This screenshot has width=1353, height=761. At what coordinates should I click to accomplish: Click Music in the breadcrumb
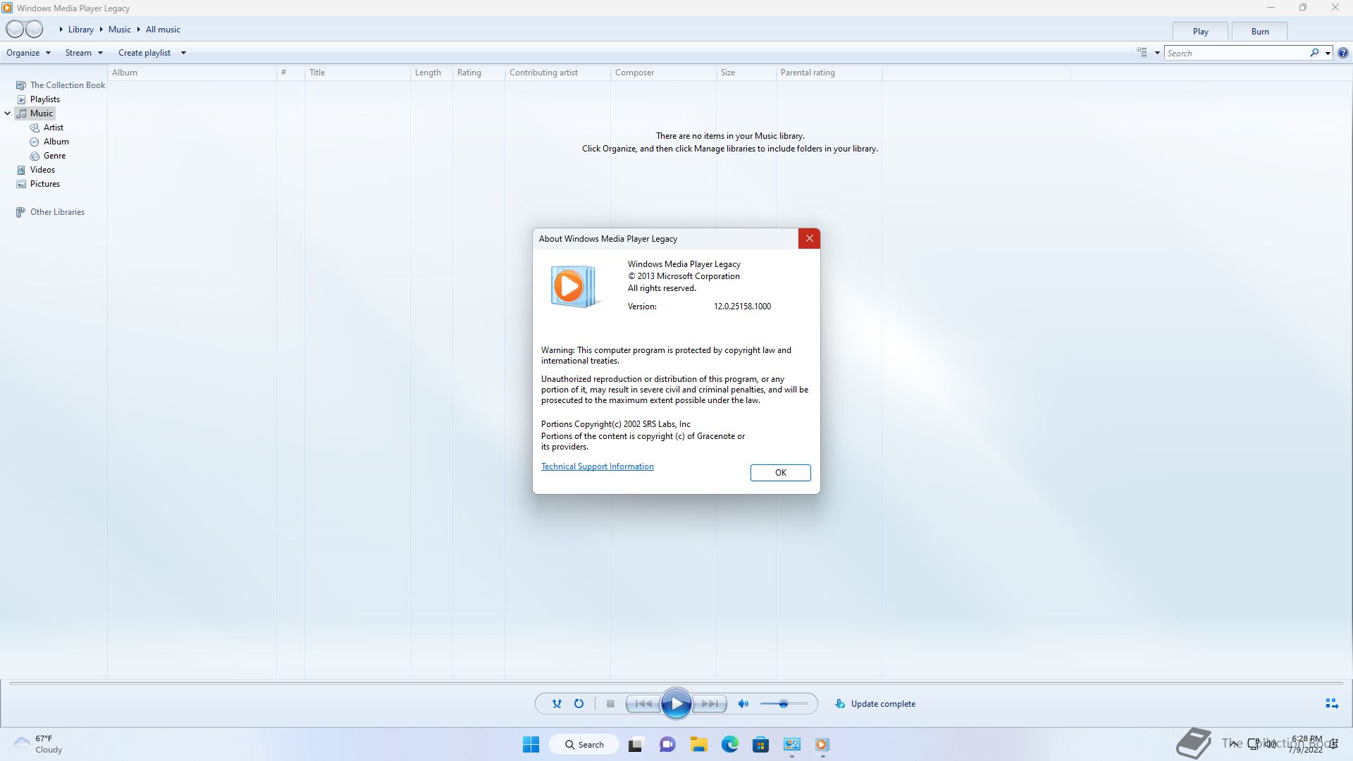click(x=120, y=30)
